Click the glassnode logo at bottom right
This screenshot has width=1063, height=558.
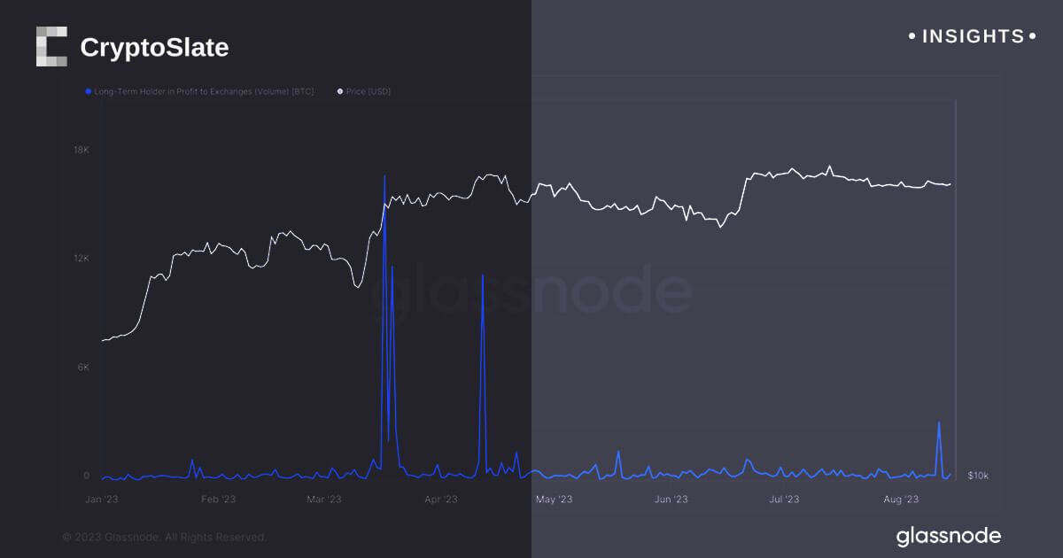click(949, 536)
